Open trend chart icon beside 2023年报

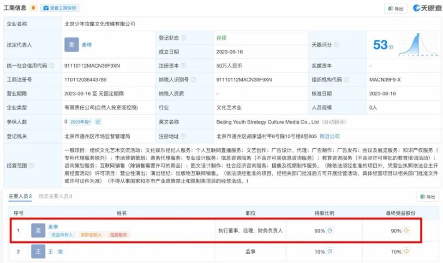pos(98,122)
